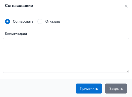The height and width of the screenshot is (97, 132).
Task: Focus the Комментарий text area
Action: coord(66,55)
